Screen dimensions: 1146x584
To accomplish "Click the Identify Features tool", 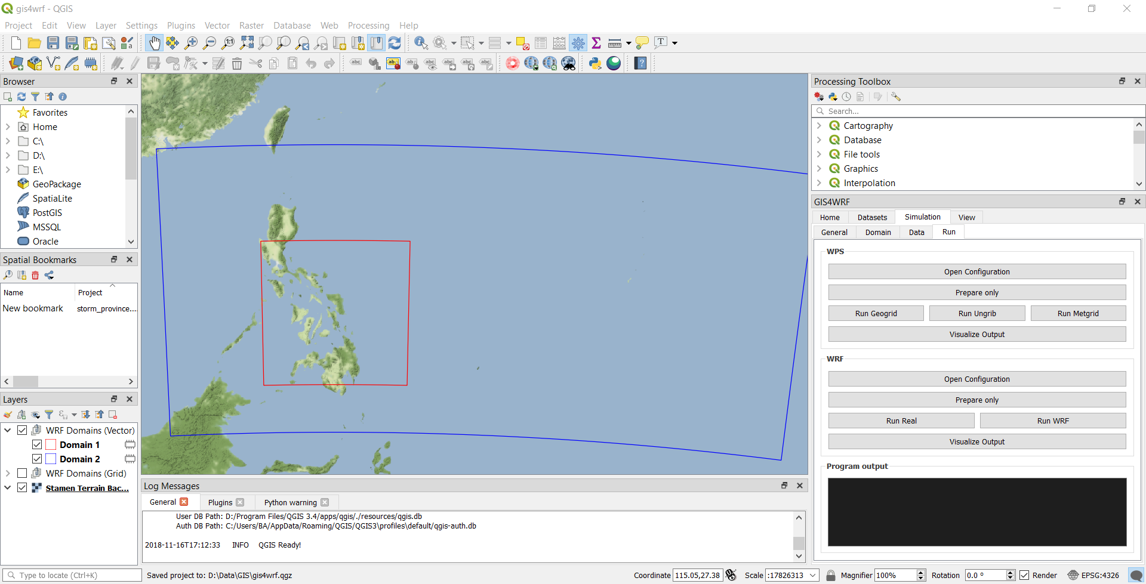I will click(x=421, y=43).
